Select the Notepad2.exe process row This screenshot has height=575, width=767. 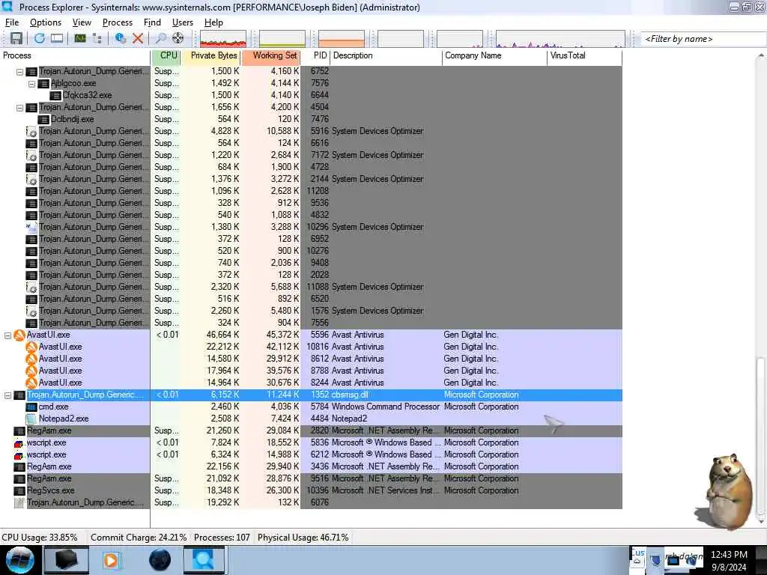[311, 419]
